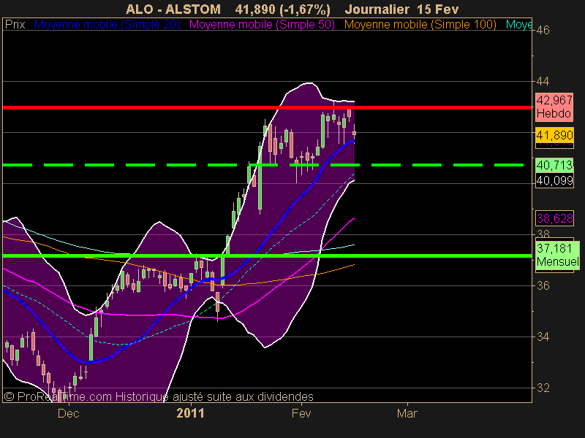Click the "40,099" price tag
585x438 pixels.
pyautogui.click(x=554, y=180)
